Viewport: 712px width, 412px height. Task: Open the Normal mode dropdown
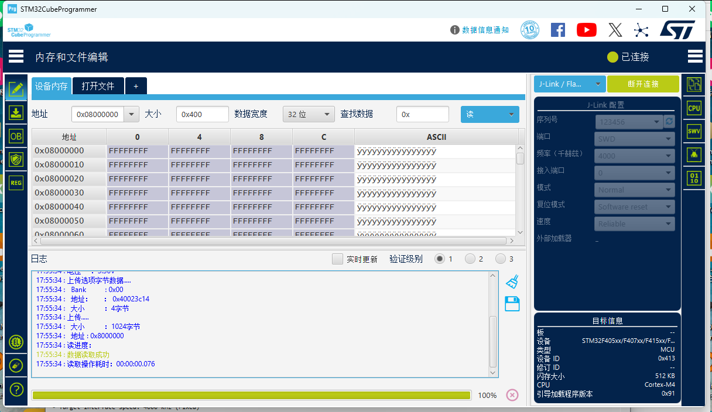635,190
